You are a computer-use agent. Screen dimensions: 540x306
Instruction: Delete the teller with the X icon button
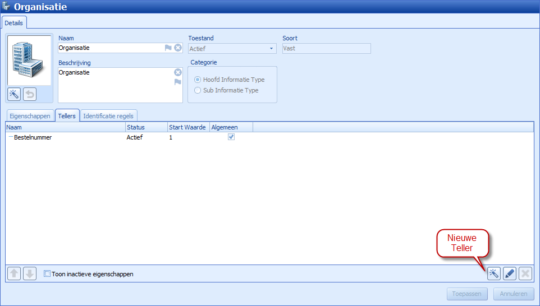(x=525, y=273)
